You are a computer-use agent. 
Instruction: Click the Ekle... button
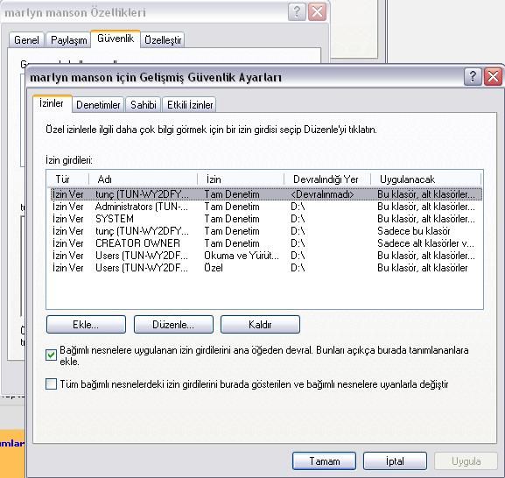point(86,324)
